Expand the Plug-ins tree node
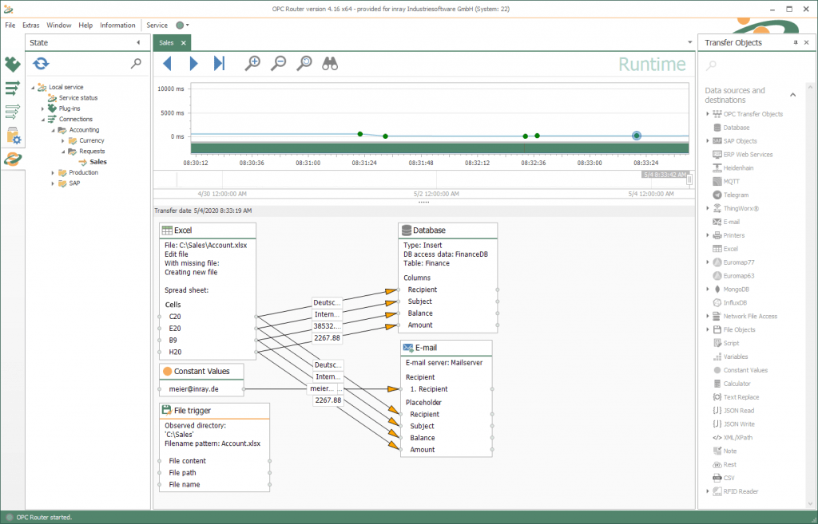 pyautogui.click(x=43, y=108)
